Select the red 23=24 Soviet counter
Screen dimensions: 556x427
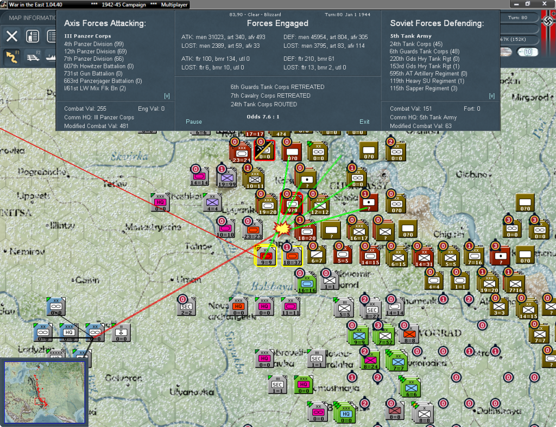click(241, 152)
